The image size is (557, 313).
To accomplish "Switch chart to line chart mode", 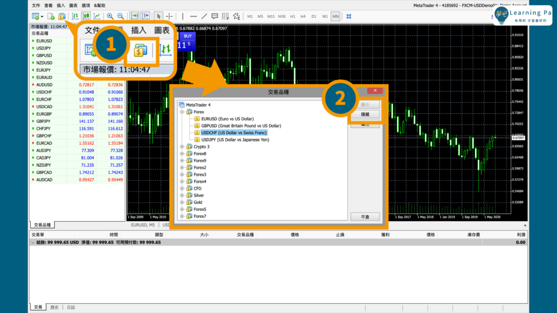I will click(x=97, y=16).
